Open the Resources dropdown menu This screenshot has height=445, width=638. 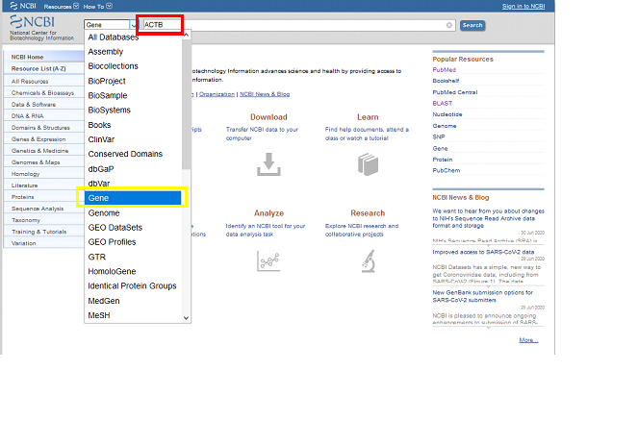(61, 6)
